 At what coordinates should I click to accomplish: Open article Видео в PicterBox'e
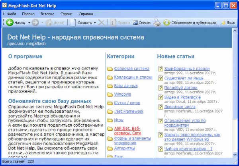click(x=182, y=97)
